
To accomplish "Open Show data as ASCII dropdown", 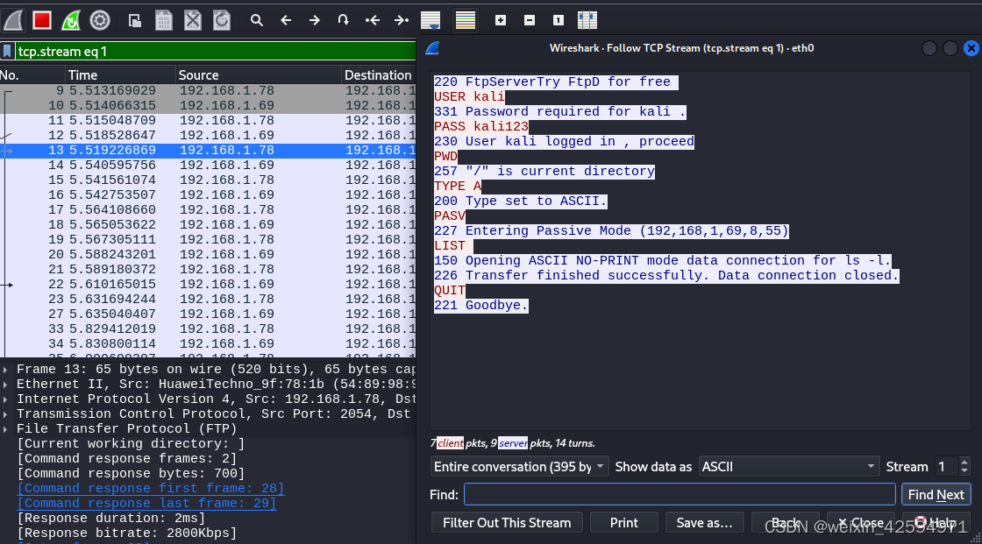I will (x=788, y=466).
